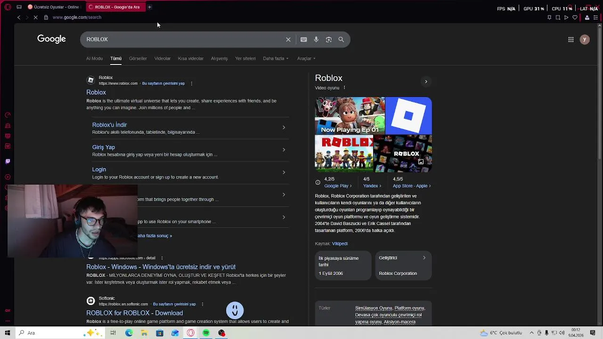Expand the arrow beside Login

[284, 172]
